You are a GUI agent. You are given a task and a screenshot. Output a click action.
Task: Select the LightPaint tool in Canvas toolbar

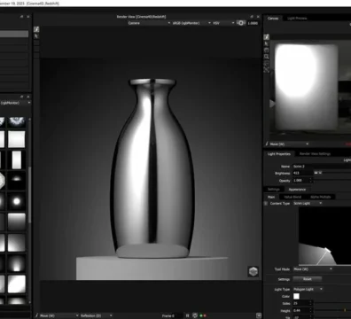(x=267, y=37)
